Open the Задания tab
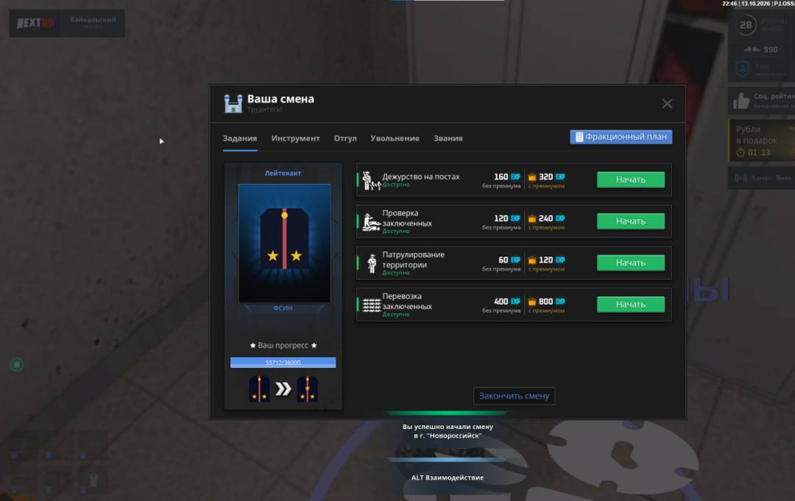 [240, 138]
